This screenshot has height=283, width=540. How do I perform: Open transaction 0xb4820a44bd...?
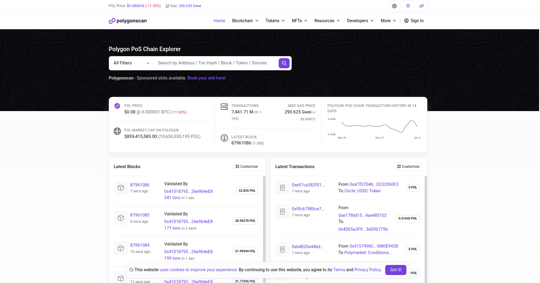307,247
